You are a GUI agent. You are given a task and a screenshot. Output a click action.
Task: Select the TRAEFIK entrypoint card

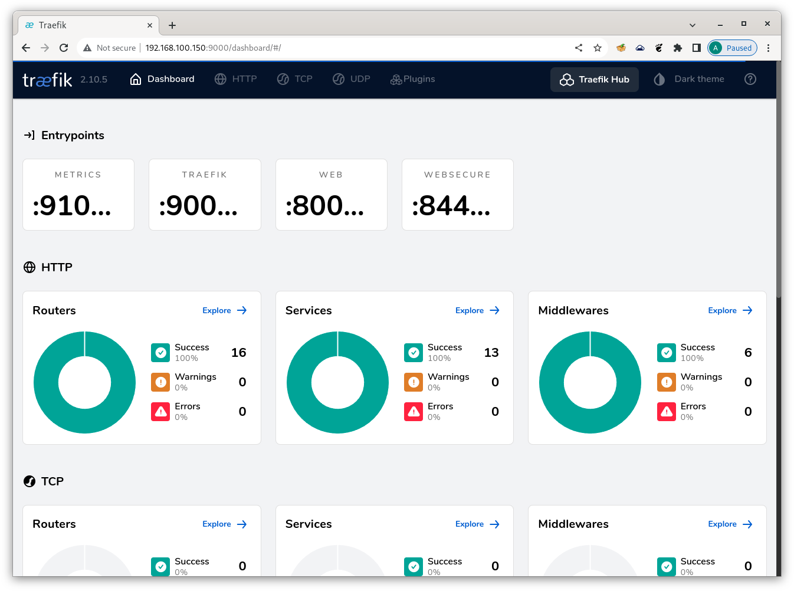(205, 195)
